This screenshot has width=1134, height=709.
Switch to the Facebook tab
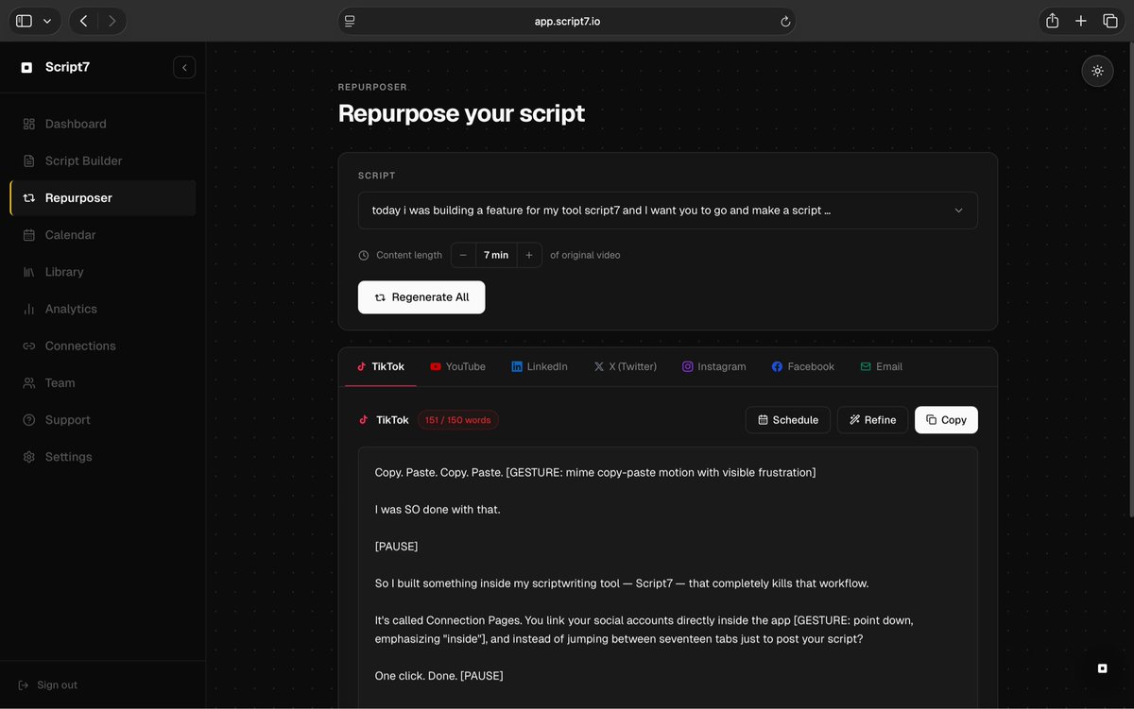pyautogui.click(x=802, y=366)
